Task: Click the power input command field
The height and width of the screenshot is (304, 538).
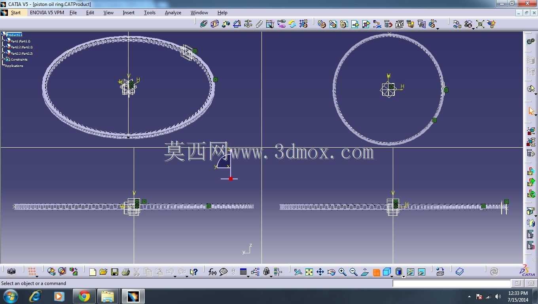Action: tap(452, 283)
